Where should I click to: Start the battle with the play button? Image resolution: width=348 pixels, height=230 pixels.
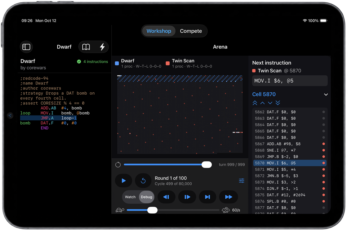tap(124, 181)
